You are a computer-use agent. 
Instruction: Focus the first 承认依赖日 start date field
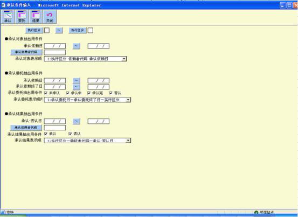coord(55,46)
